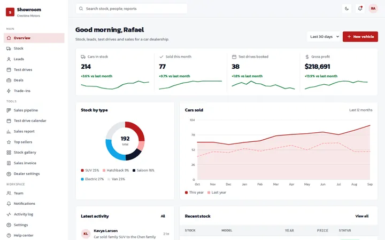Open Trade-ins section
Screen dimensions: 385x240
tap(34, 91)
